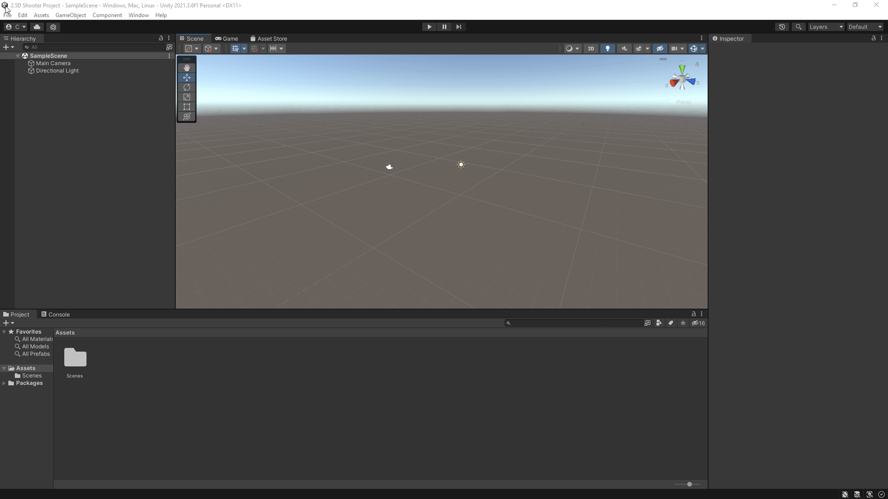Select the Move tool
Image resolution: width=888 pixels, height=499 pixels.
pos(187,78)
